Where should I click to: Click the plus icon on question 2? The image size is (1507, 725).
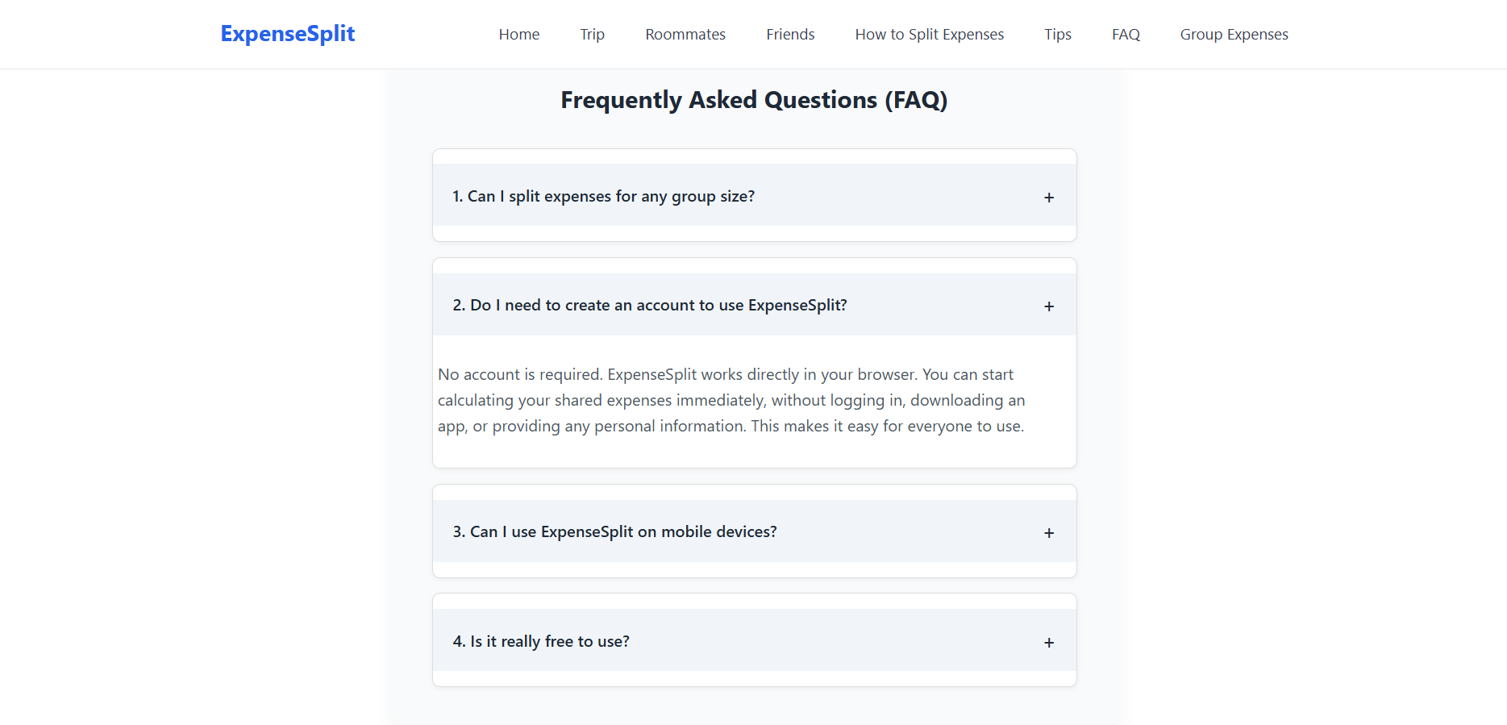coord(1049,306)
